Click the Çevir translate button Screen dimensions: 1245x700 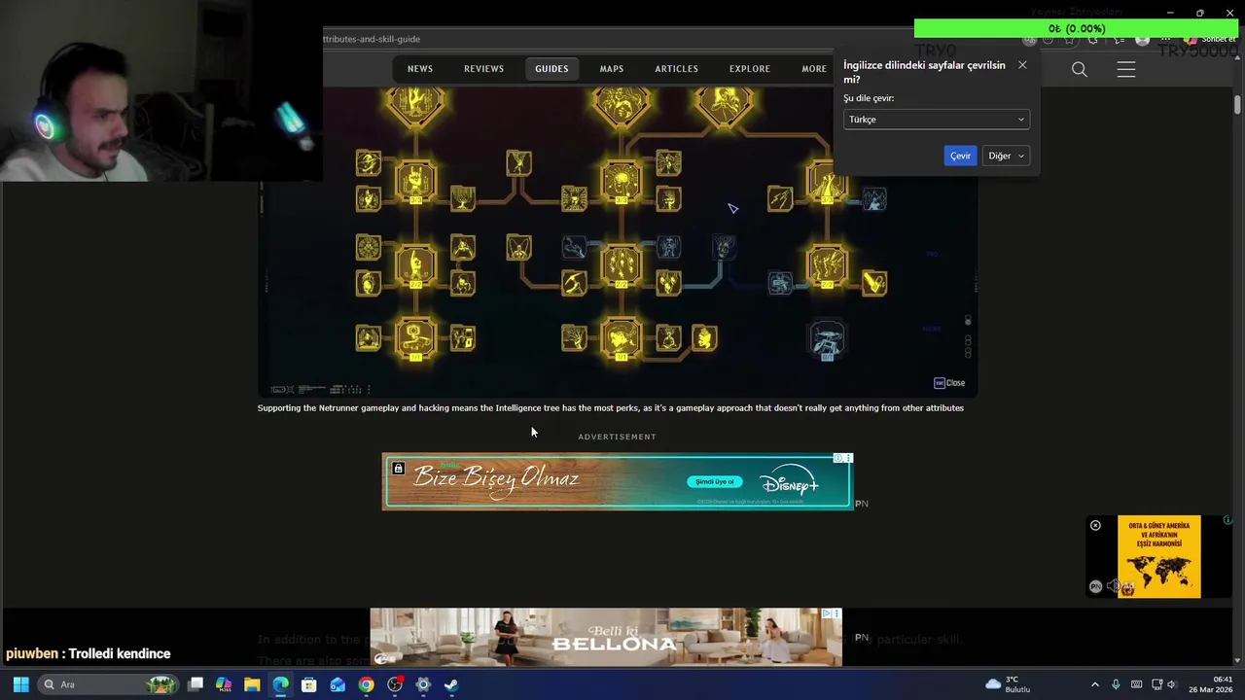[960, 156]
